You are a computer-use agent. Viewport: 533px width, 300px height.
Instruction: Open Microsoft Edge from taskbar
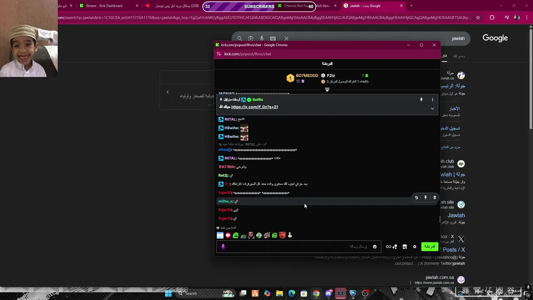click(291, 293)
